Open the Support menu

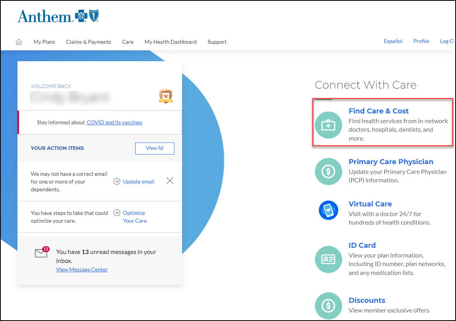[x=217, y=42]
